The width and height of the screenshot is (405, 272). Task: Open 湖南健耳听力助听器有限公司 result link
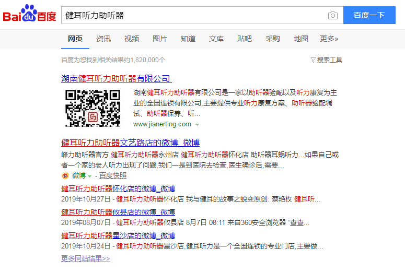116,79
